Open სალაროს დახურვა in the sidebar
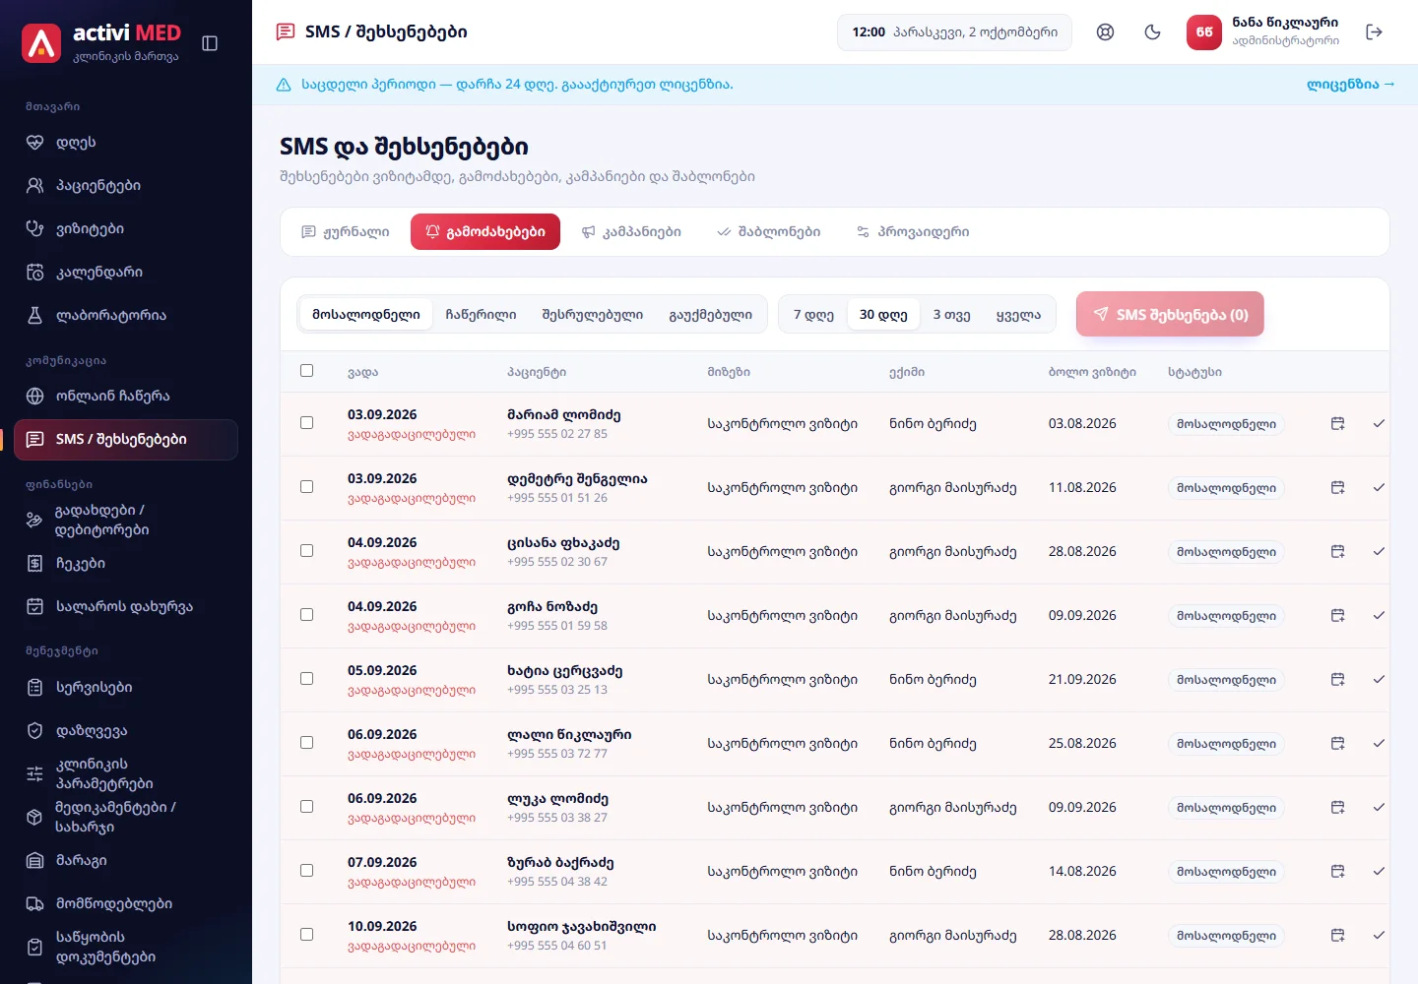Screen dimensions: 1418x984 click(x=126, y=607)
